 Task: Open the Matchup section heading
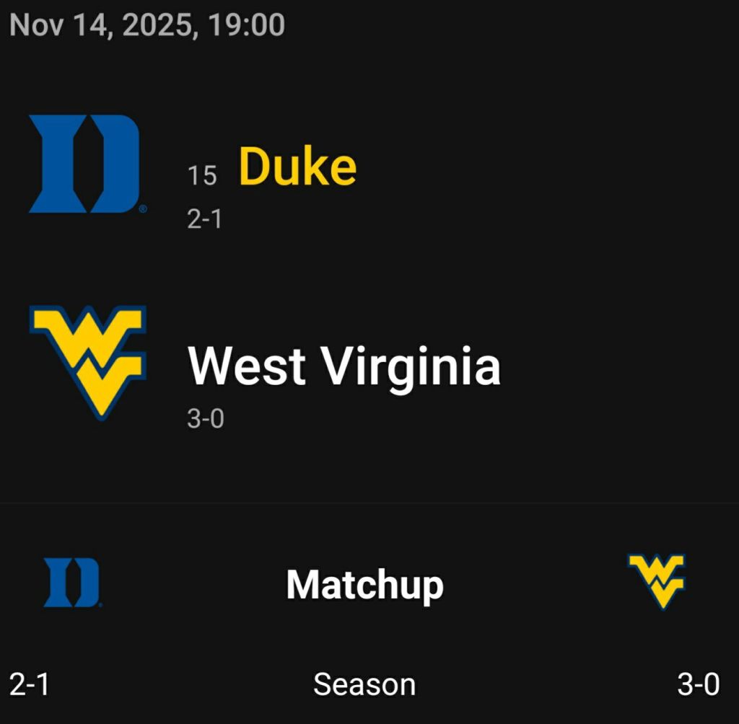[x=364, y=584]
